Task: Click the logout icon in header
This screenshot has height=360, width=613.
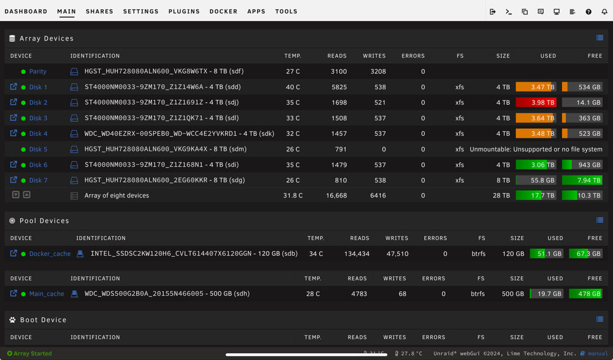Action: click(x=493, y=12)
